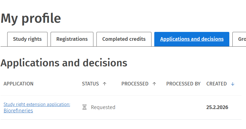Click the blue down arrow beside CREATED
This screenshot has height=129, width=246.
(x=233, y=84)
